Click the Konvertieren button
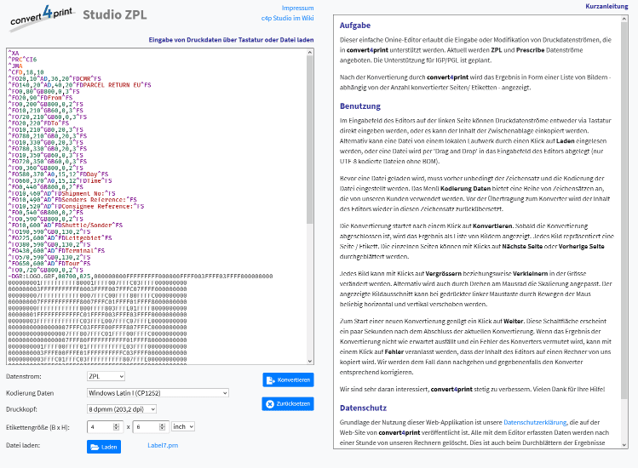Screen dimensions: 638x468 coord(288,380)
